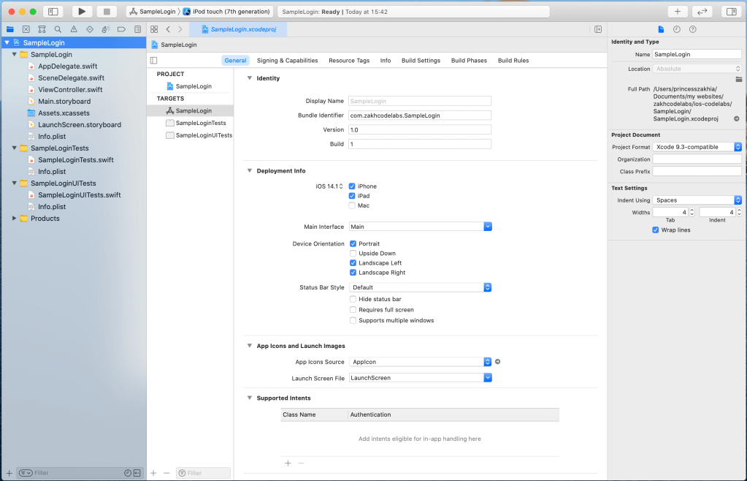Open the Find navigator magnifier icon
Image resolution: width=747 pixels, height=481 pixels.
click(x=58, y=29)
